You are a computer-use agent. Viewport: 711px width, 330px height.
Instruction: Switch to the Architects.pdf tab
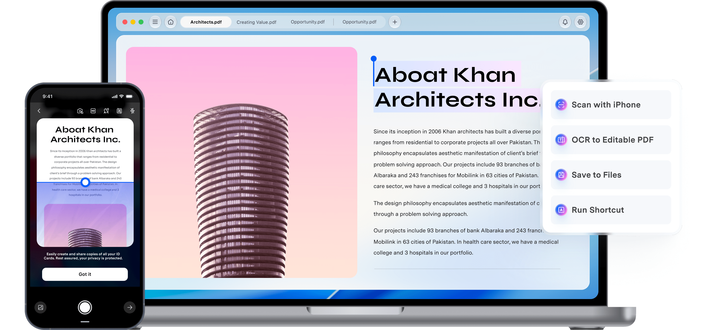[206, 22]
